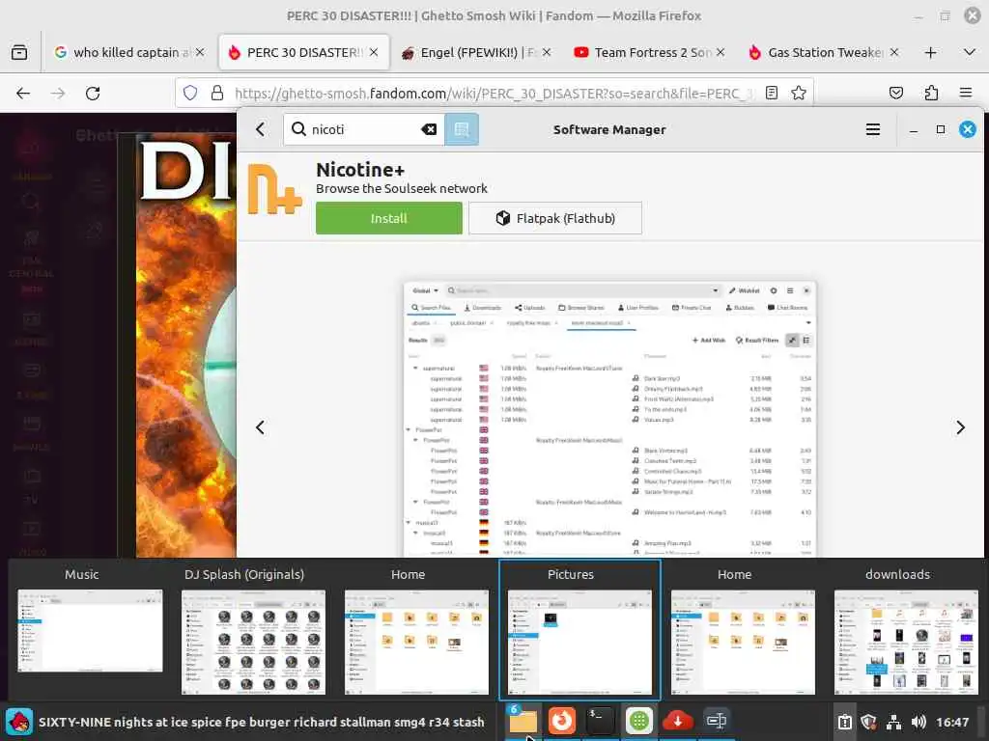
Task: Open the tracking protection shield
Action: click(x=190, y=94)
